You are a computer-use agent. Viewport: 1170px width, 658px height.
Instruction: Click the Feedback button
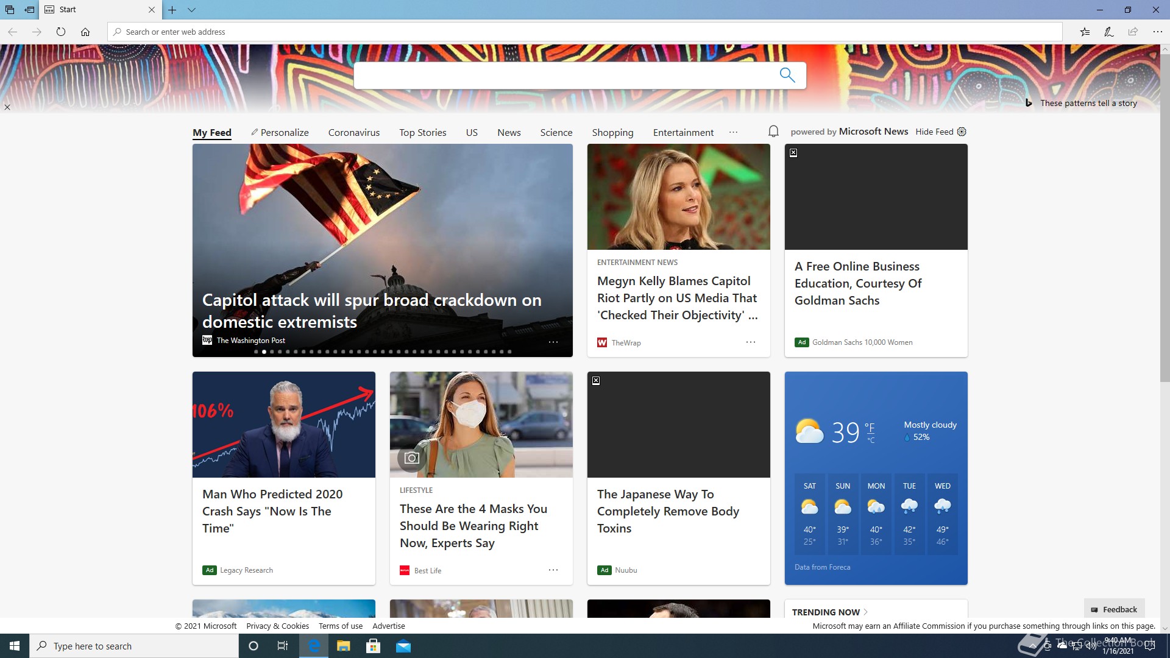pyautogui.click(x=1114, y=609)
